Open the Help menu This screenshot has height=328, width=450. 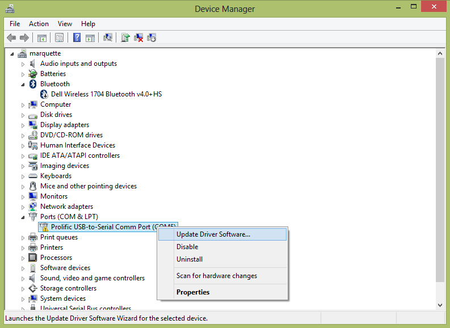[x=88, y=24]
